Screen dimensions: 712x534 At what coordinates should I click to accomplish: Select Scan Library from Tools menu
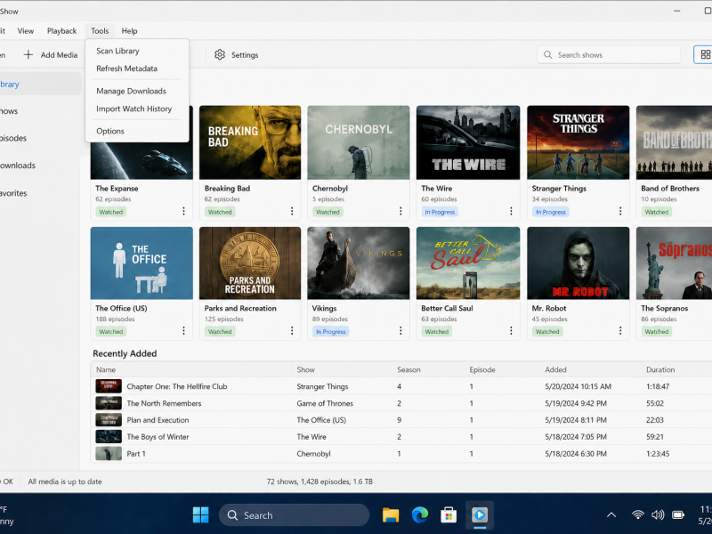(137, 51)
